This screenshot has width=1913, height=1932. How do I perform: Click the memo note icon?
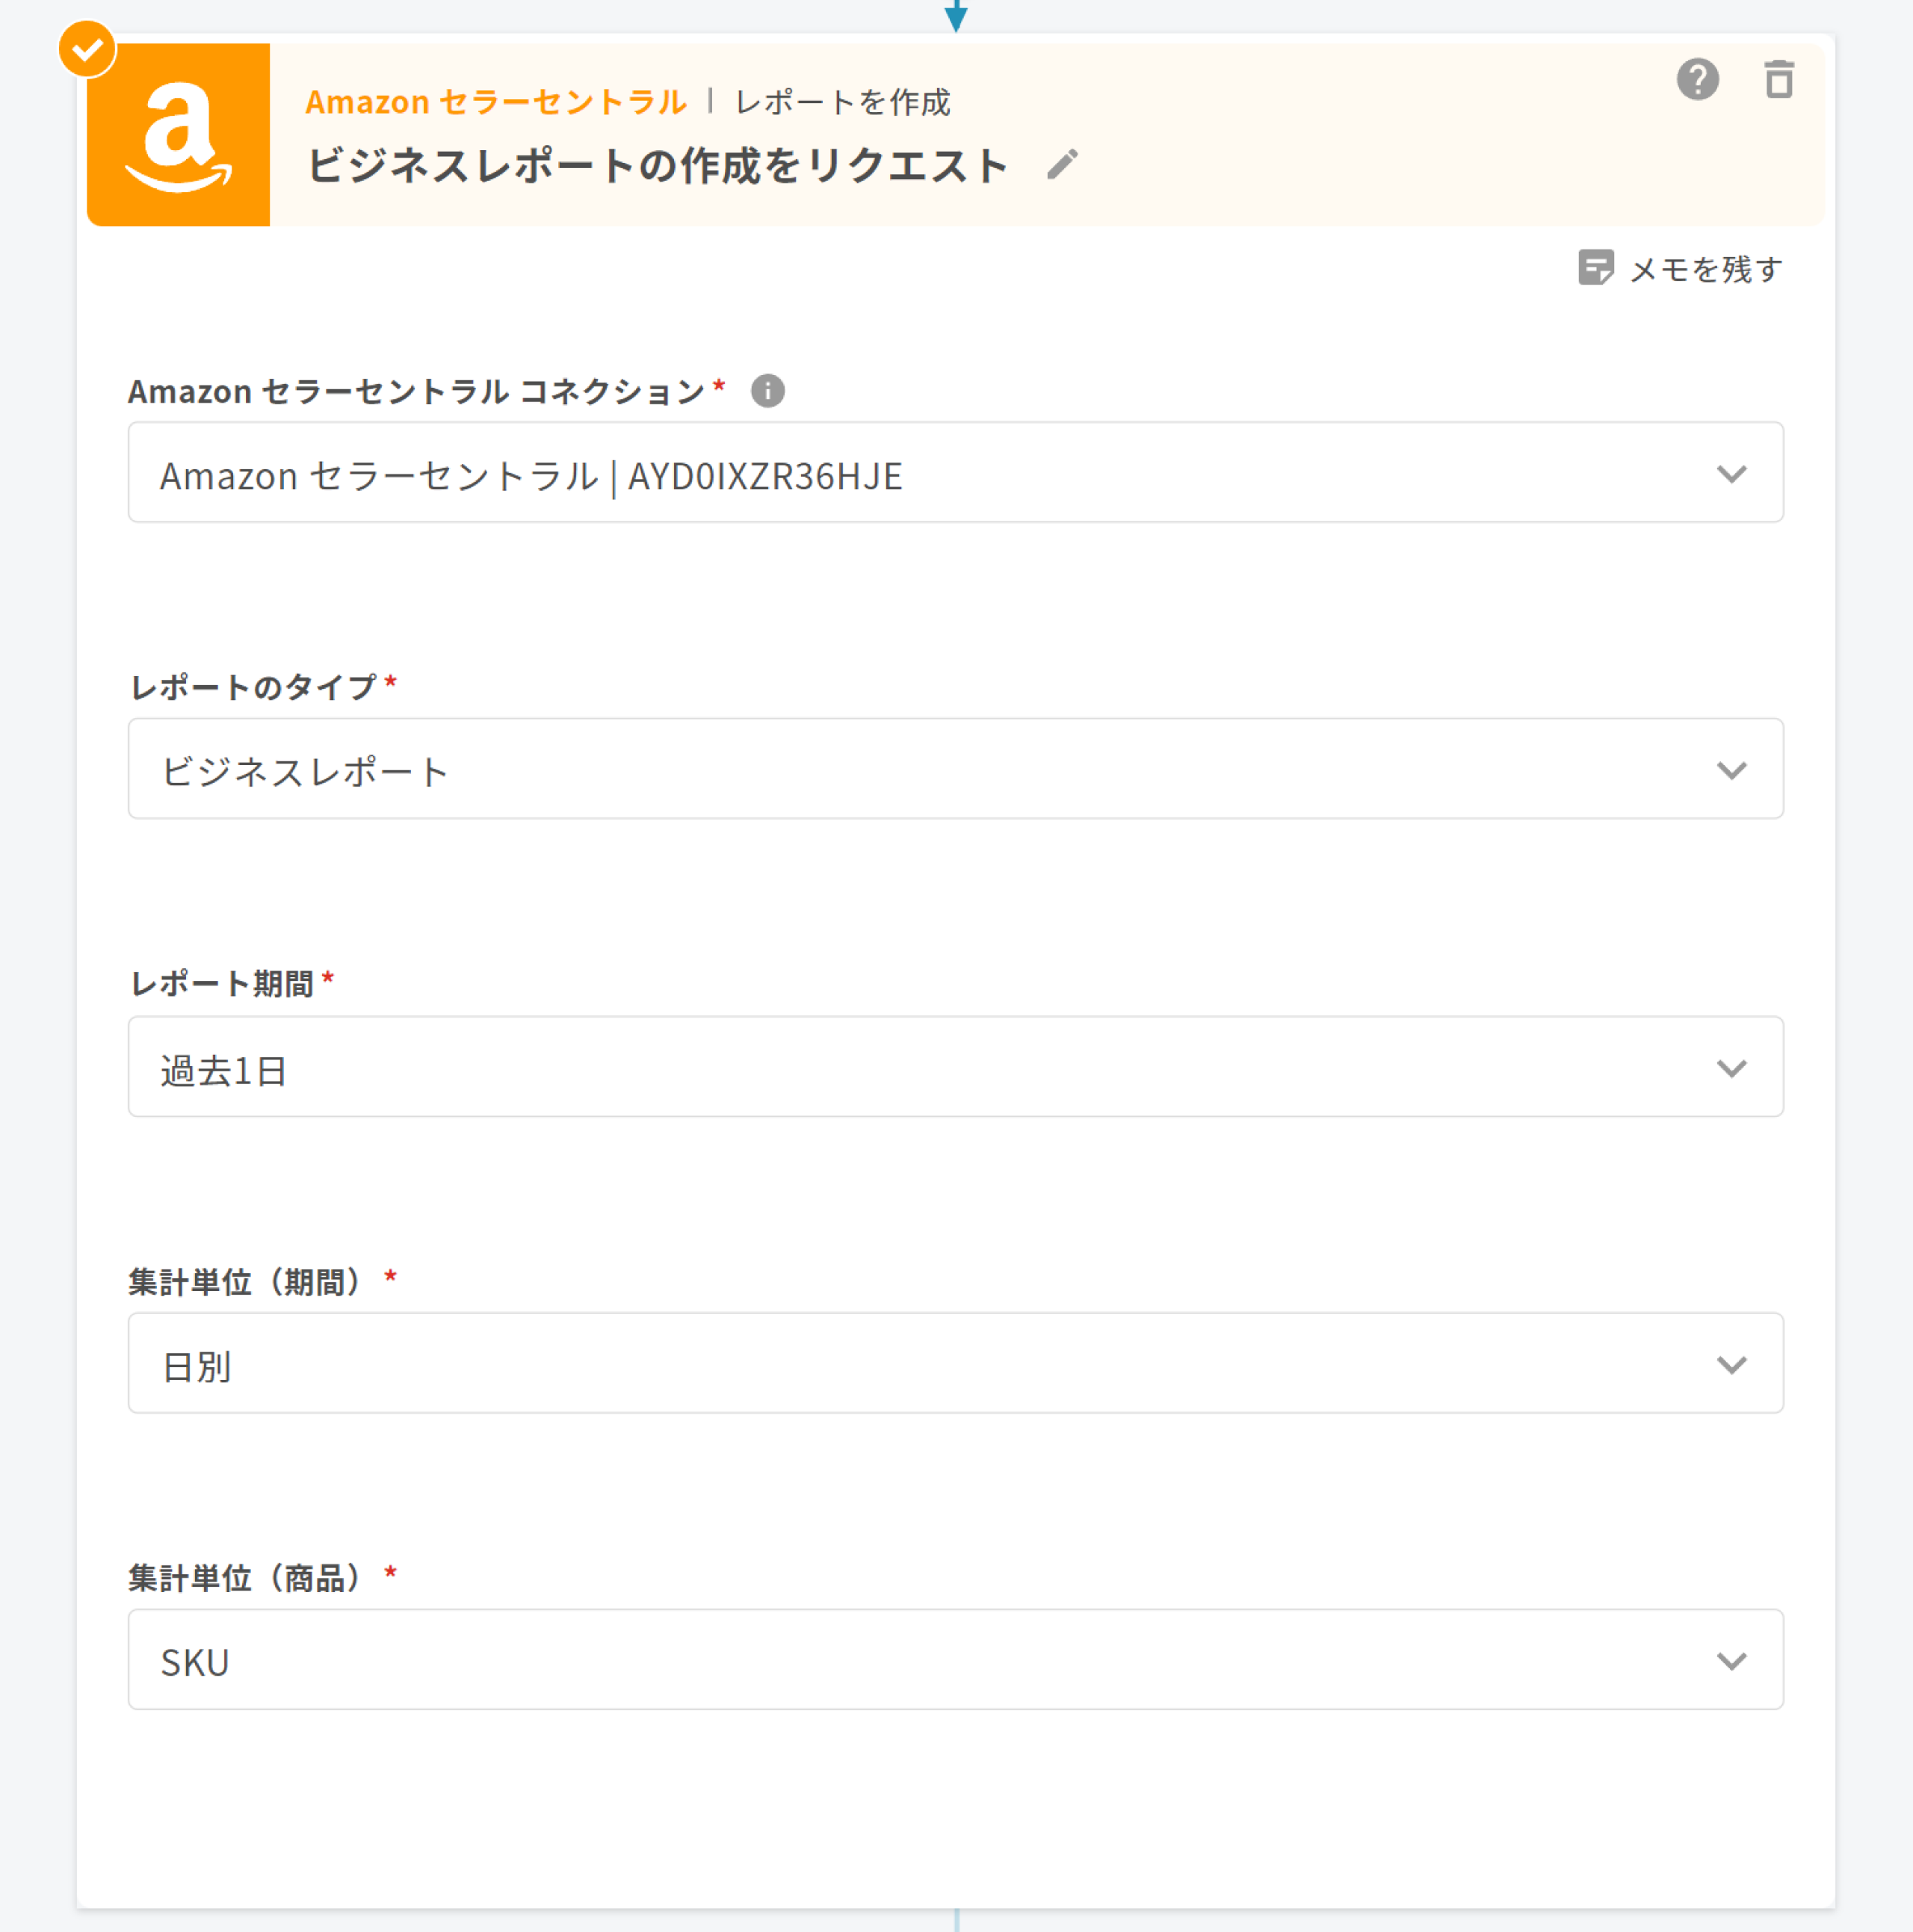pyautogui.click(x=1595, y=268)
